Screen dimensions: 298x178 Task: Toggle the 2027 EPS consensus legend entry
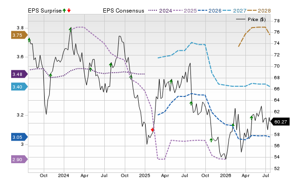[x=234, y=11]
